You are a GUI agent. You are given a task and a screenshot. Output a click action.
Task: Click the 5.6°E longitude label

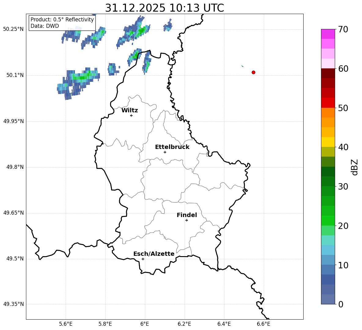coord(66,324)
